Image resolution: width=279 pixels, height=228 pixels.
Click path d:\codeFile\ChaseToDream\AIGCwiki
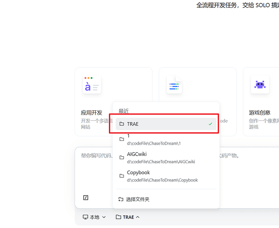pos(161,162)
